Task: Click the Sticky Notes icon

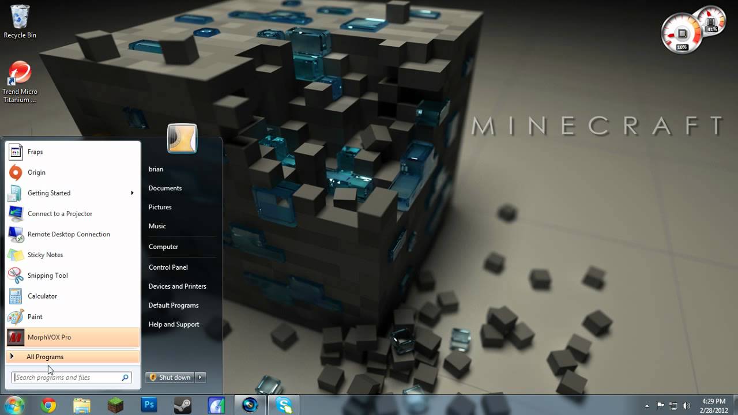Action: click(x=16, y=255)
